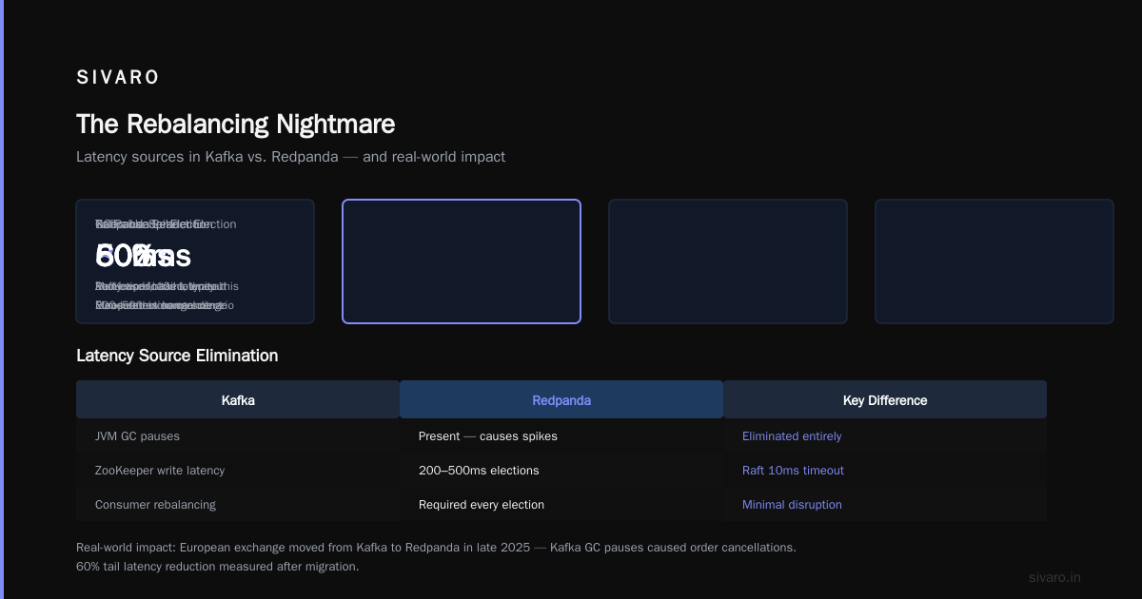Click the "Minimal disruption" link text
The height and width of the screenshot is (599, 1142).
point(792,505)
